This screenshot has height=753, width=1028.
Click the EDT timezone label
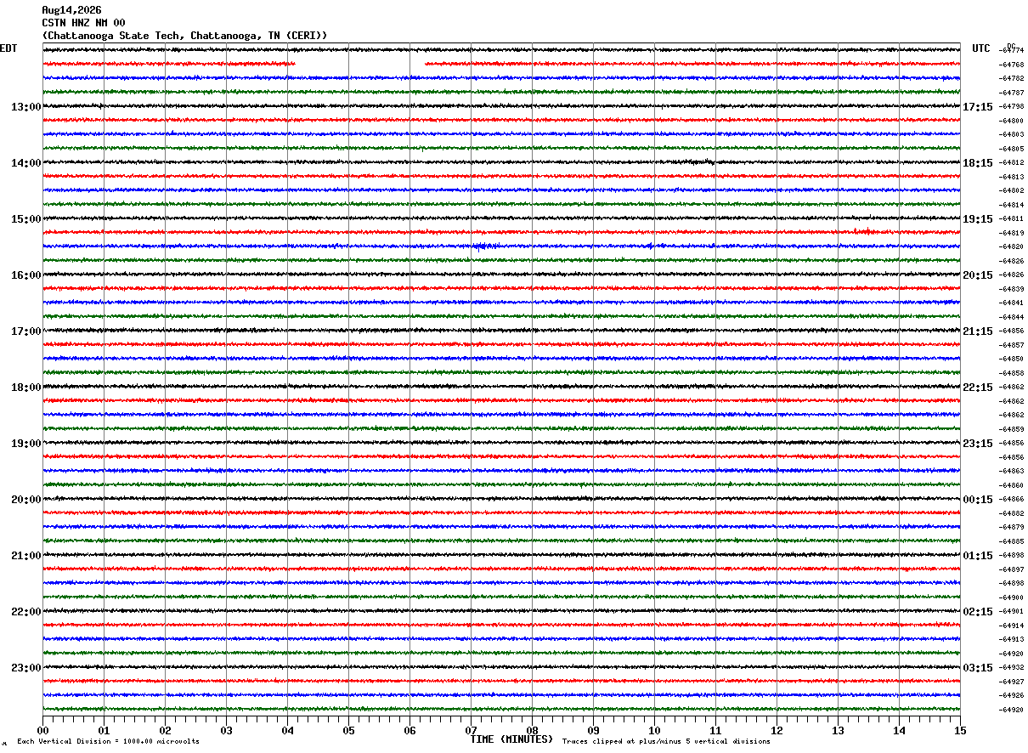coord(8,48)
